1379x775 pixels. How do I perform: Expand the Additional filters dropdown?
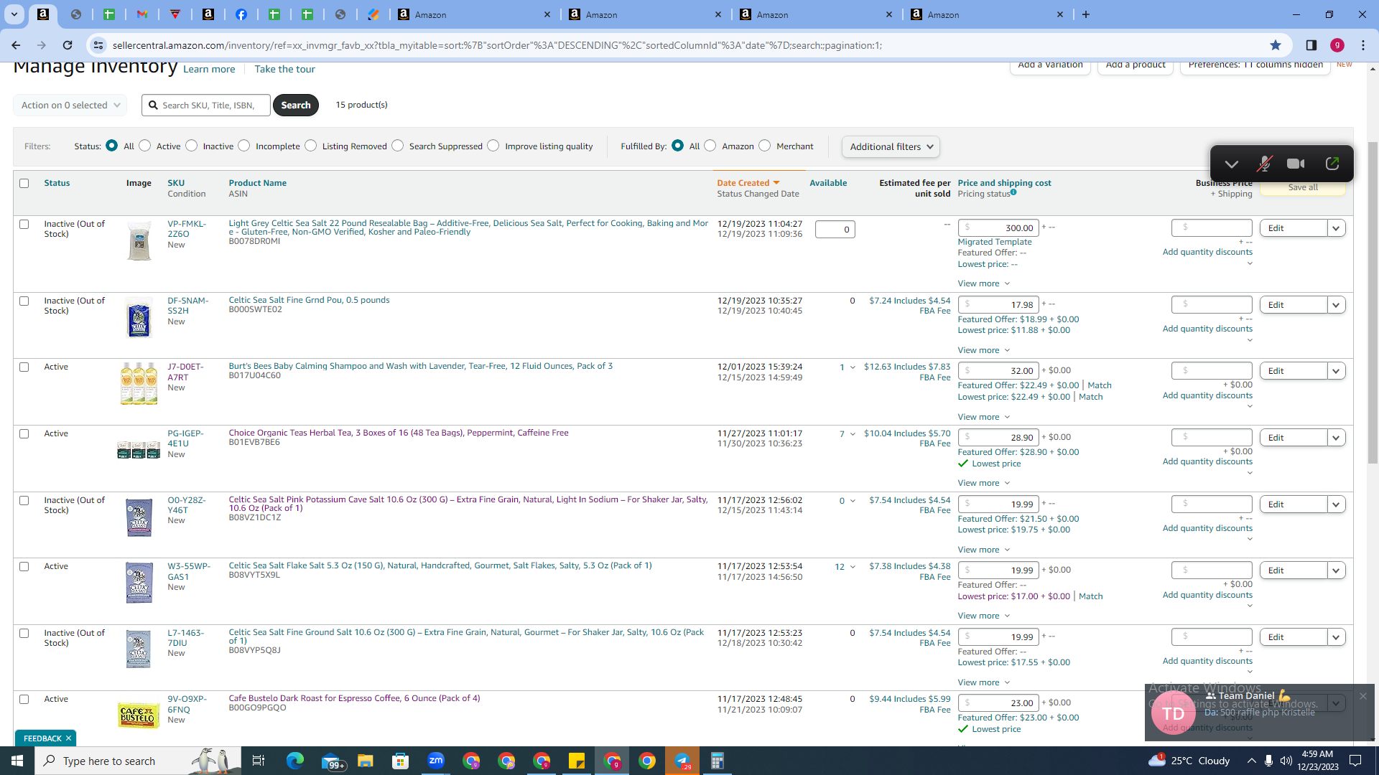891,146
